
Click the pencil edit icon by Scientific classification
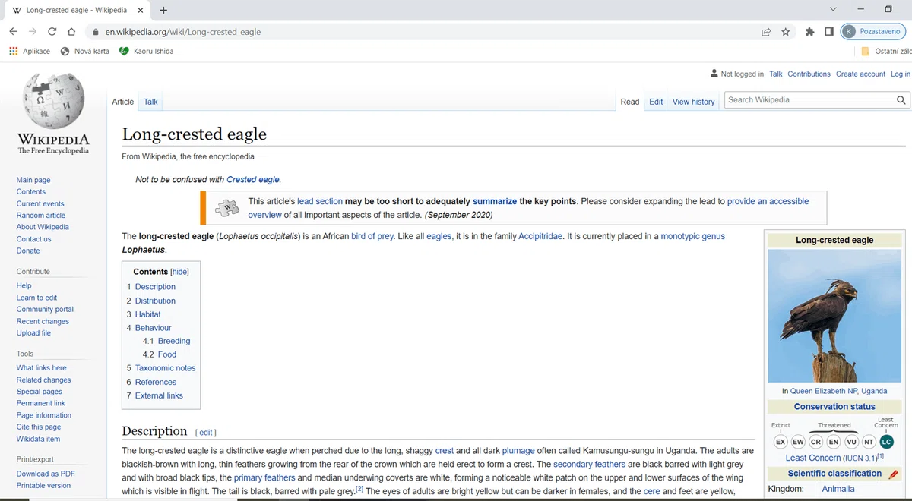point(893,474)
